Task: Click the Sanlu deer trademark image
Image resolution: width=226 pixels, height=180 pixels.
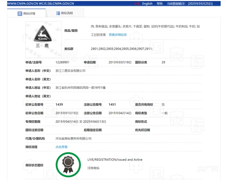Action: pos(44,40)
